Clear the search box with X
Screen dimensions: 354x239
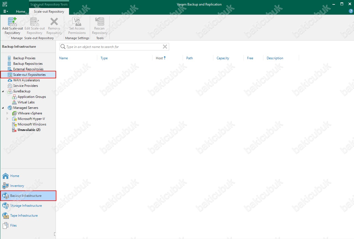click(165, 47)
